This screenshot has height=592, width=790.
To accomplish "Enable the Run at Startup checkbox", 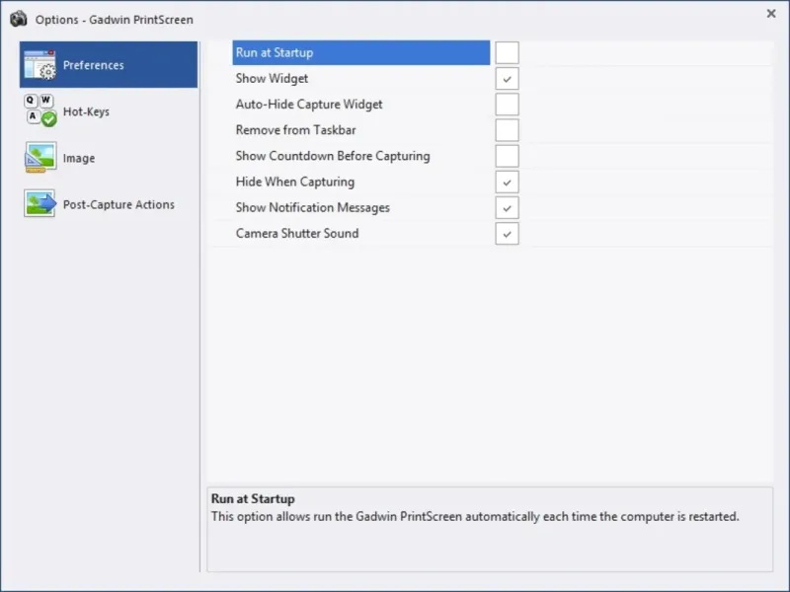I will click(507, 53).
